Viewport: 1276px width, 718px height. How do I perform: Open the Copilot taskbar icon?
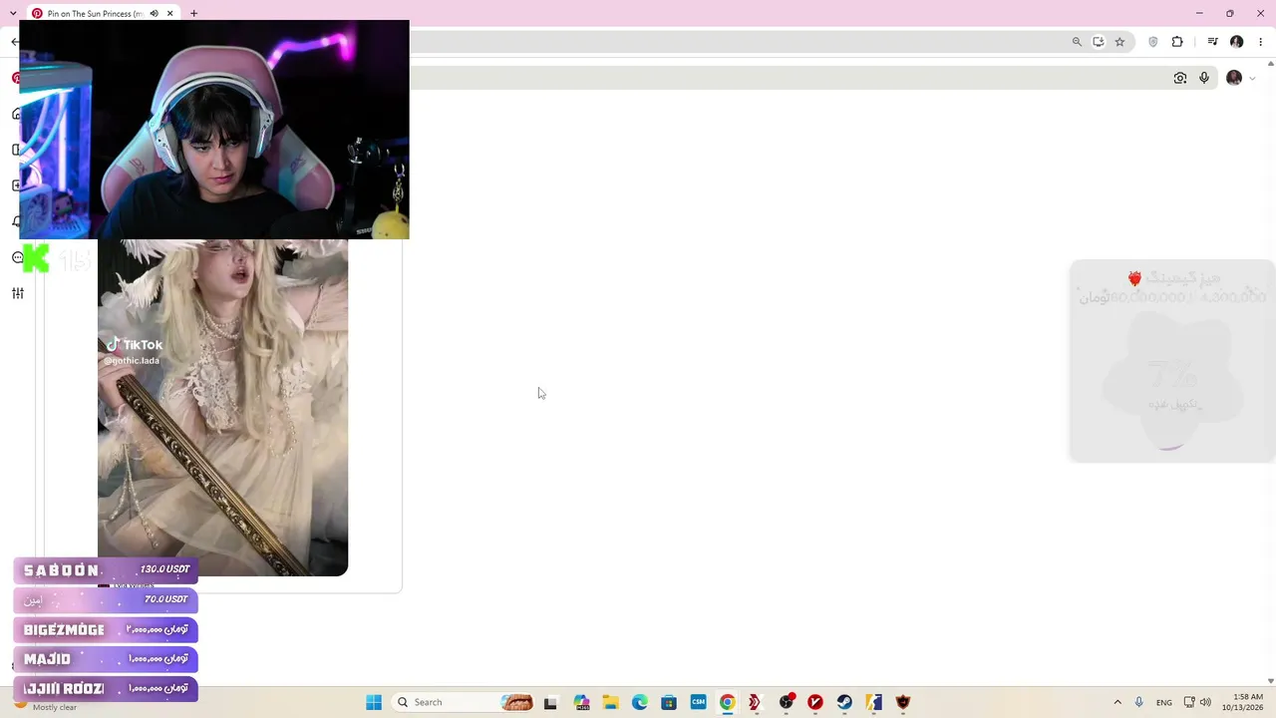581,702
